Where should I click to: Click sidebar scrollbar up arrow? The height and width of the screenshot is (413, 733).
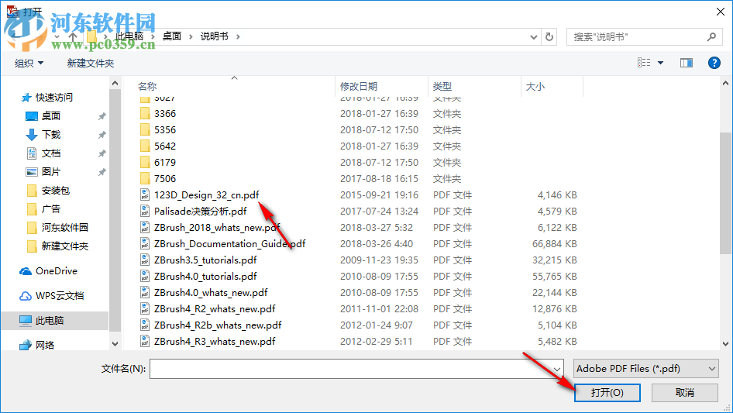115,83
